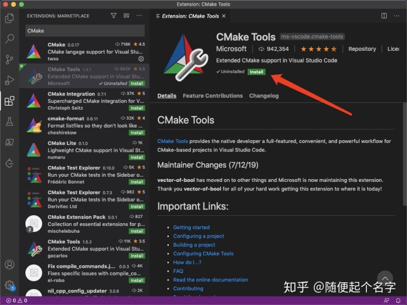
Task: Open the License link
Action: pyautogui.click(x=393, y=49)
